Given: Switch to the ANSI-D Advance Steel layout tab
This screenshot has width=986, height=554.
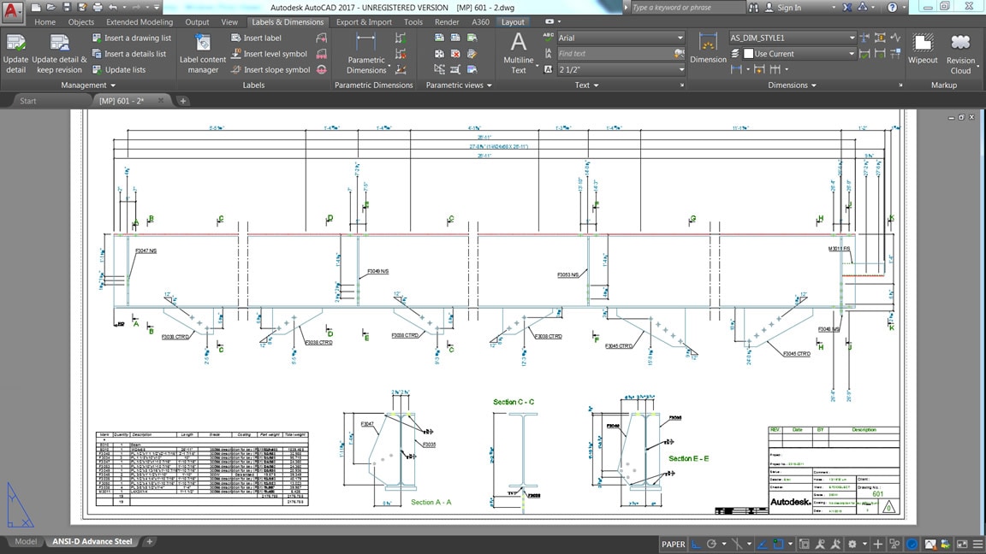Looking at the screenshot, I should tap(92, 541).
